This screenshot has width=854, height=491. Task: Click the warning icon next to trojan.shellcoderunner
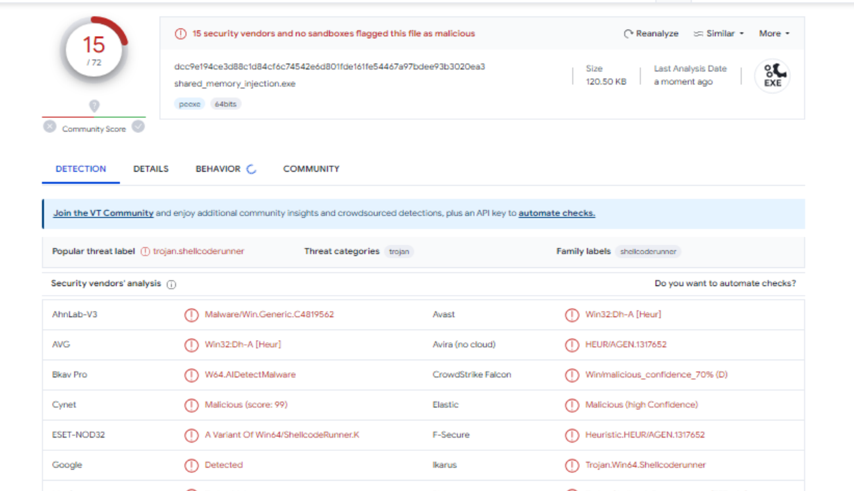pos(146,251)
